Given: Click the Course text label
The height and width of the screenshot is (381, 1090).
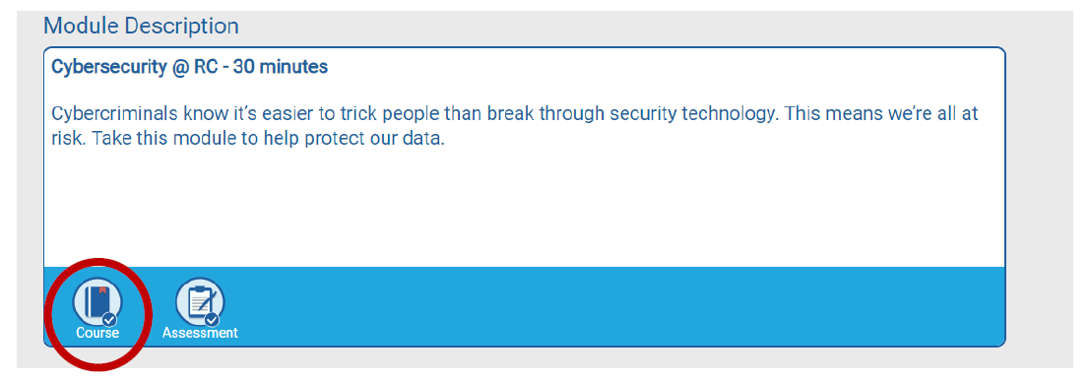Looking at the screenshot, I should (x=97, y=333).
